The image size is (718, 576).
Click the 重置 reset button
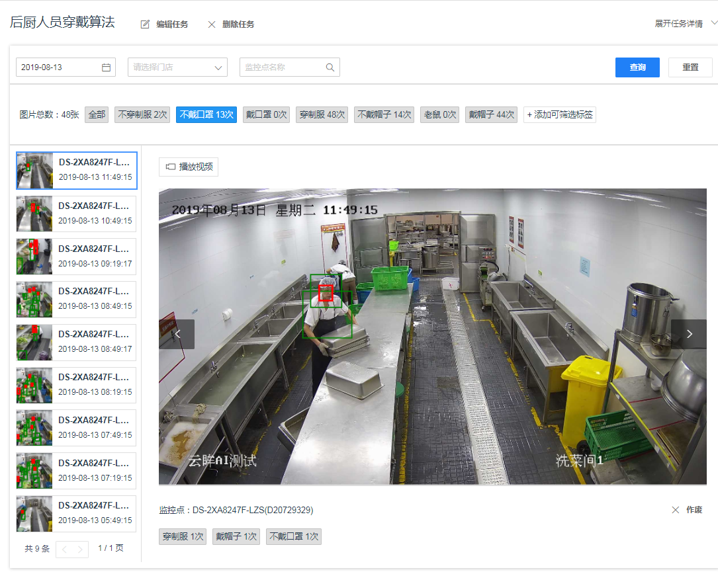coord(690,67)
